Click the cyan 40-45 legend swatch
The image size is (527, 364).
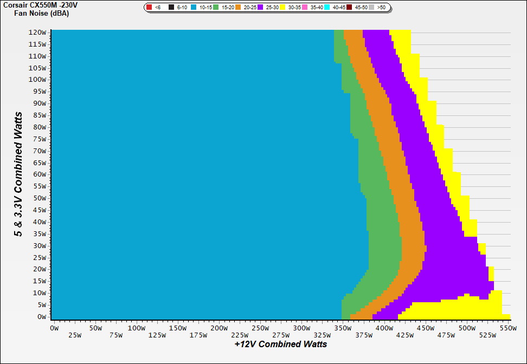327,8
